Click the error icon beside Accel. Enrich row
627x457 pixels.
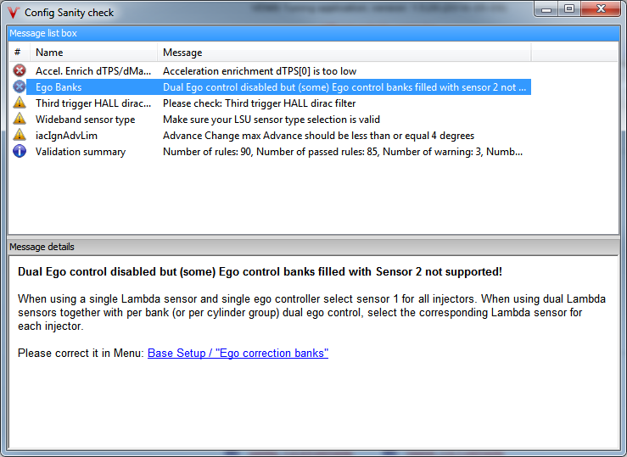click(x=20, y=70)
